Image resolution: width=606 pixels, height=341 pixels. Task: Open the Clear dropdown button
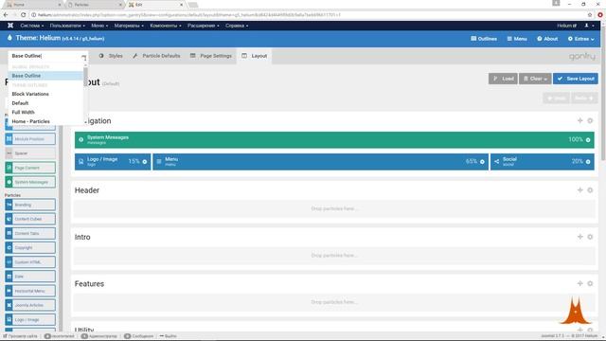pos(535,79)
